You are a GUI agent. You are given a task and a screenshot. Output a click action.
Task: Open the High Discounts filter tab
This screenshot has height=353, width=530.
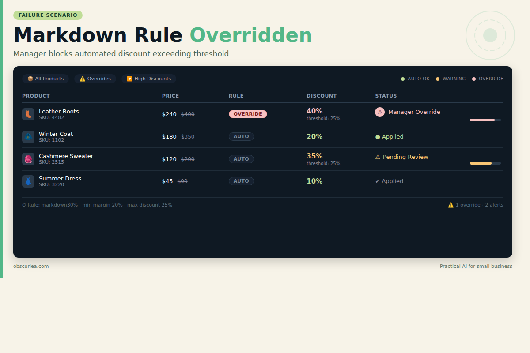pyautogui.click(x=149, y=79)
